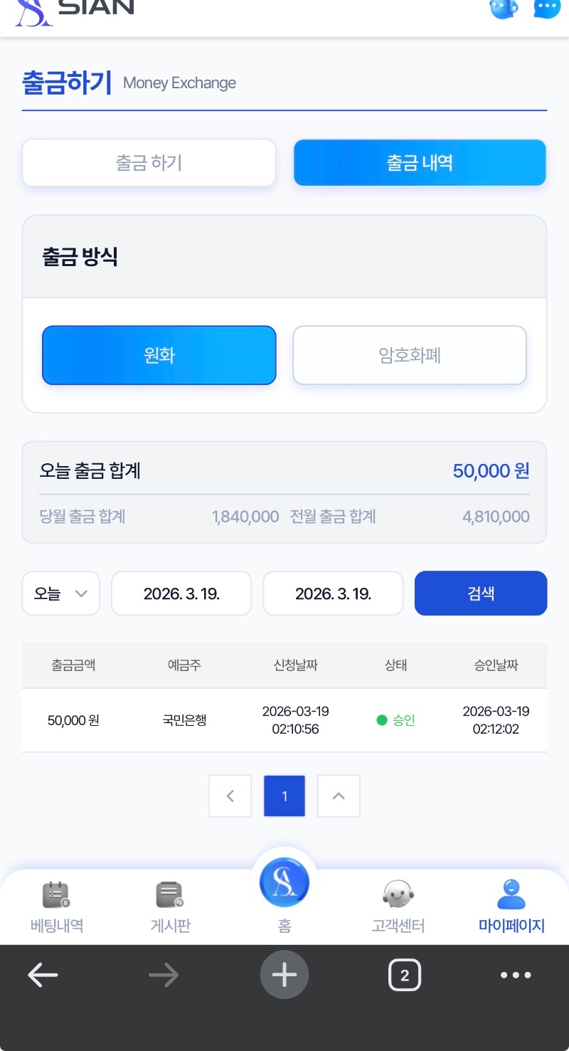Show the open browser tabs counter
569x1051 pixels.
pos(405,975)
